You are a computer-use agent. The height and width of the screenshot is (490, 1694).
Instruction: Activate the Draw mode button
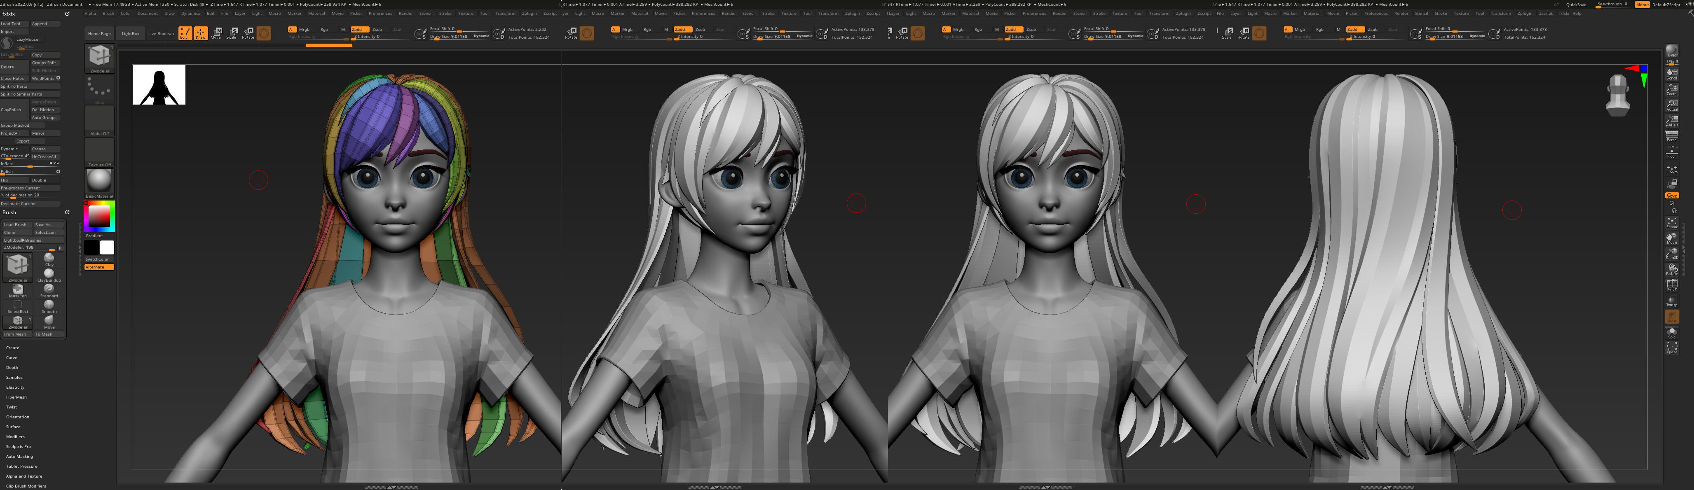[201, 33]
